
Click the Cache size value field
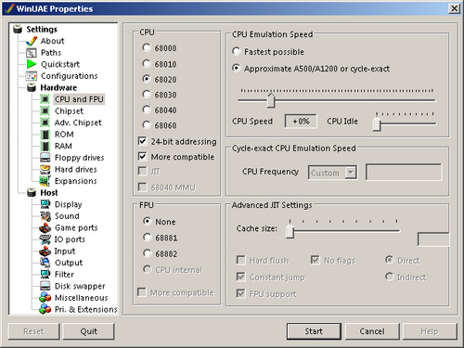click(433, 239)
